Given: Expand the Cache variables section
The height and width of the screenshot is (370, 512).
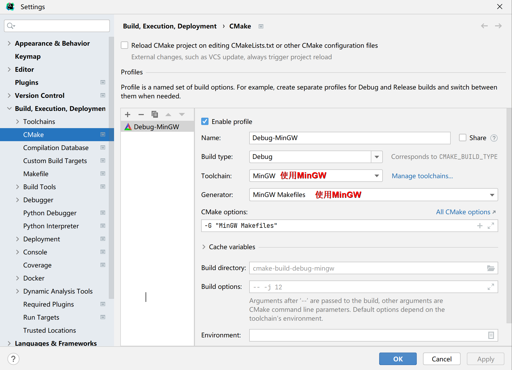Looking at the screenshot, I should (204, 247).
